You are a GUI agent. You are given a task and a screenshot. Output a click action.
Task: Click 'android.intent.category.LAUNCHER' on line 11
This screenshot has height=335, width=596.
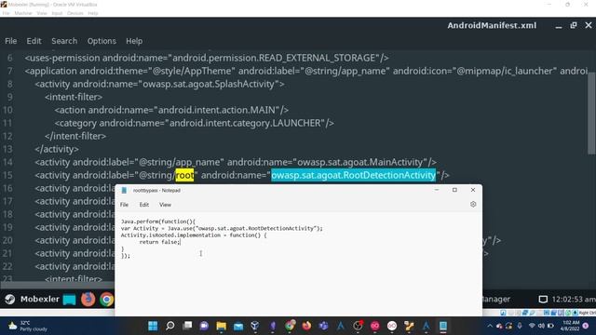pos(245,123)
